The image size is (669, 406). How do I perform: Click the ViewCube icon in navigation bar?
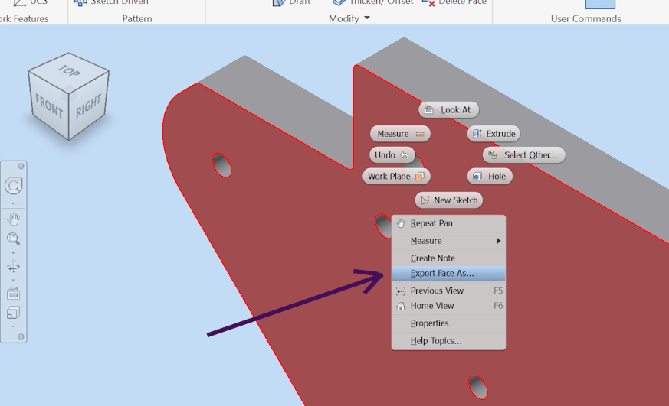point(14,313)
